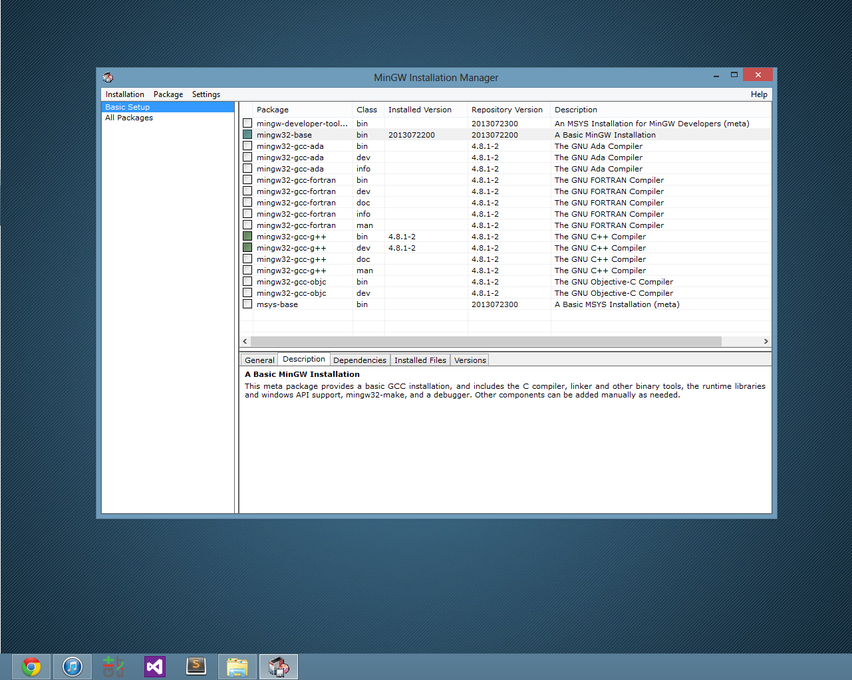Open Google Chrome from the taskbar

coord(31,667)
